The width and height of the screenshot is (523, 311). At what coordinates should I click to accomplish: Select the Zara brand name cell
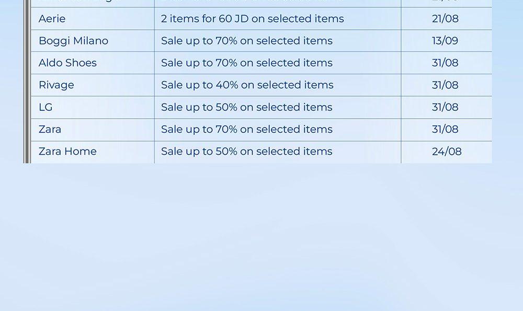[x=50, y=129]
